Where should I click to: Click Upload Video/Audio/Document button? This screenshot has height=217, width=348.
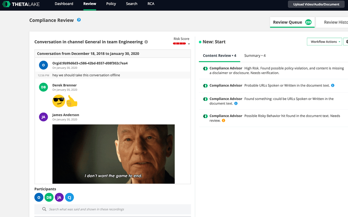coord(316,4)
